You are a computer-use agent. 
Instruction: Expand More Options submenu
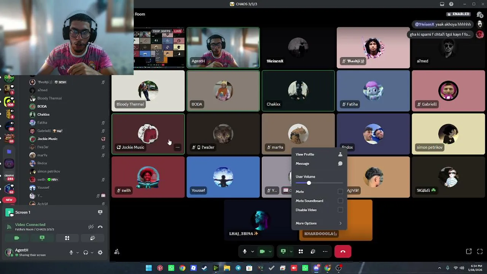(x=319, y=223)
